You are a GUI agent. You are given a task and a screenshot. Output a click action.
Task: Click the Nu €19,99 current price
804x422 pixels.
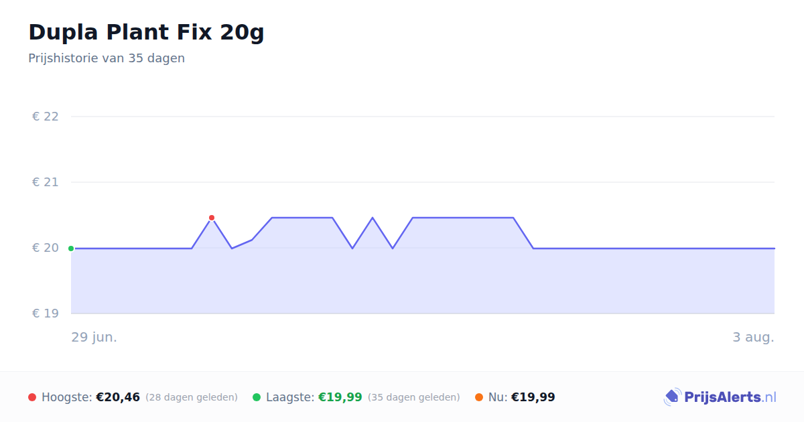click(x=533, y=397)
